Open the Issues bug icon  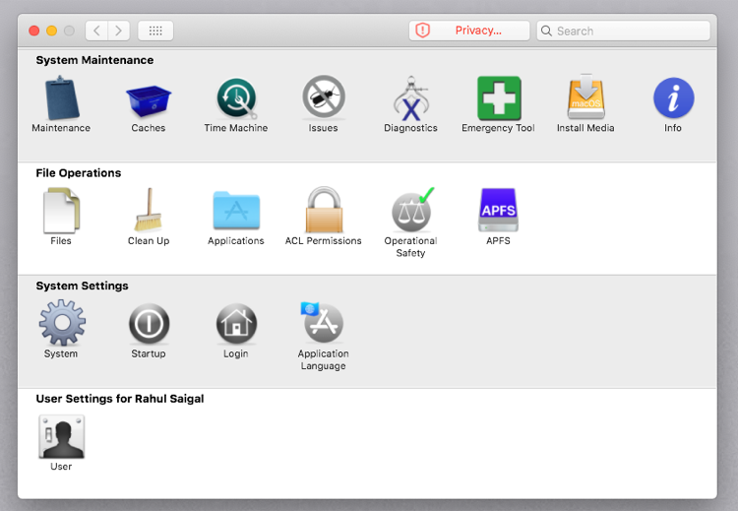(x=324, y=97)
